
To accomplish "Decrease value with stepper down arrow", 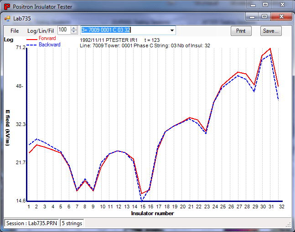I will coord(74,32).
